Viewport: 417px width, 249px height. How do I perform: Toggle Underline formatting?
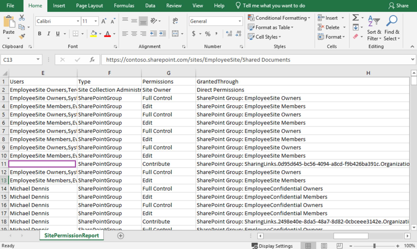58,34
